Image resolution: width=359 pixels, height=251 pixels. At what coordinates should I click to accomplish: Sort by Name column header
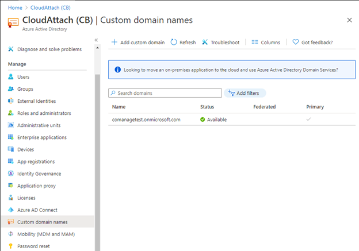pyautogui.click(x=119, y=107)
